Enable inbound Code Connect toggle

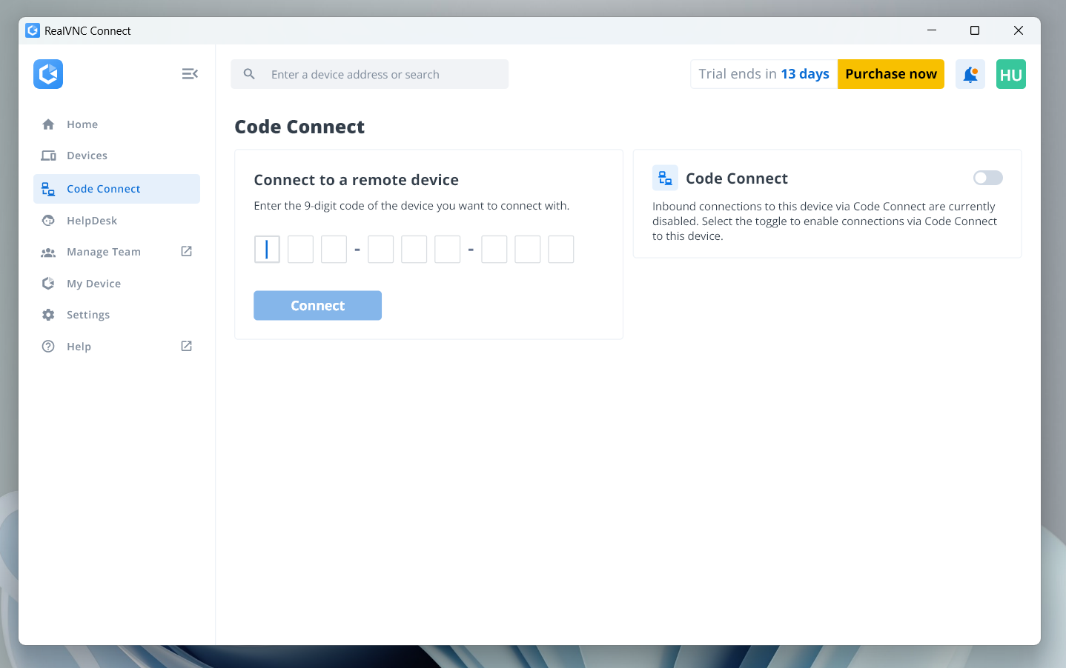click(x=987, y=178)
